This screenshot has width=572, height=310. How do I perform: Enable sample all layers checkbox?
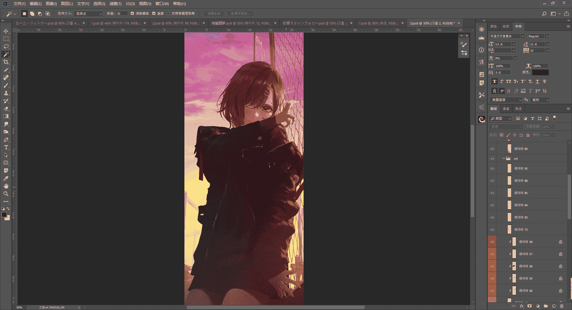(x=168, y=13)
